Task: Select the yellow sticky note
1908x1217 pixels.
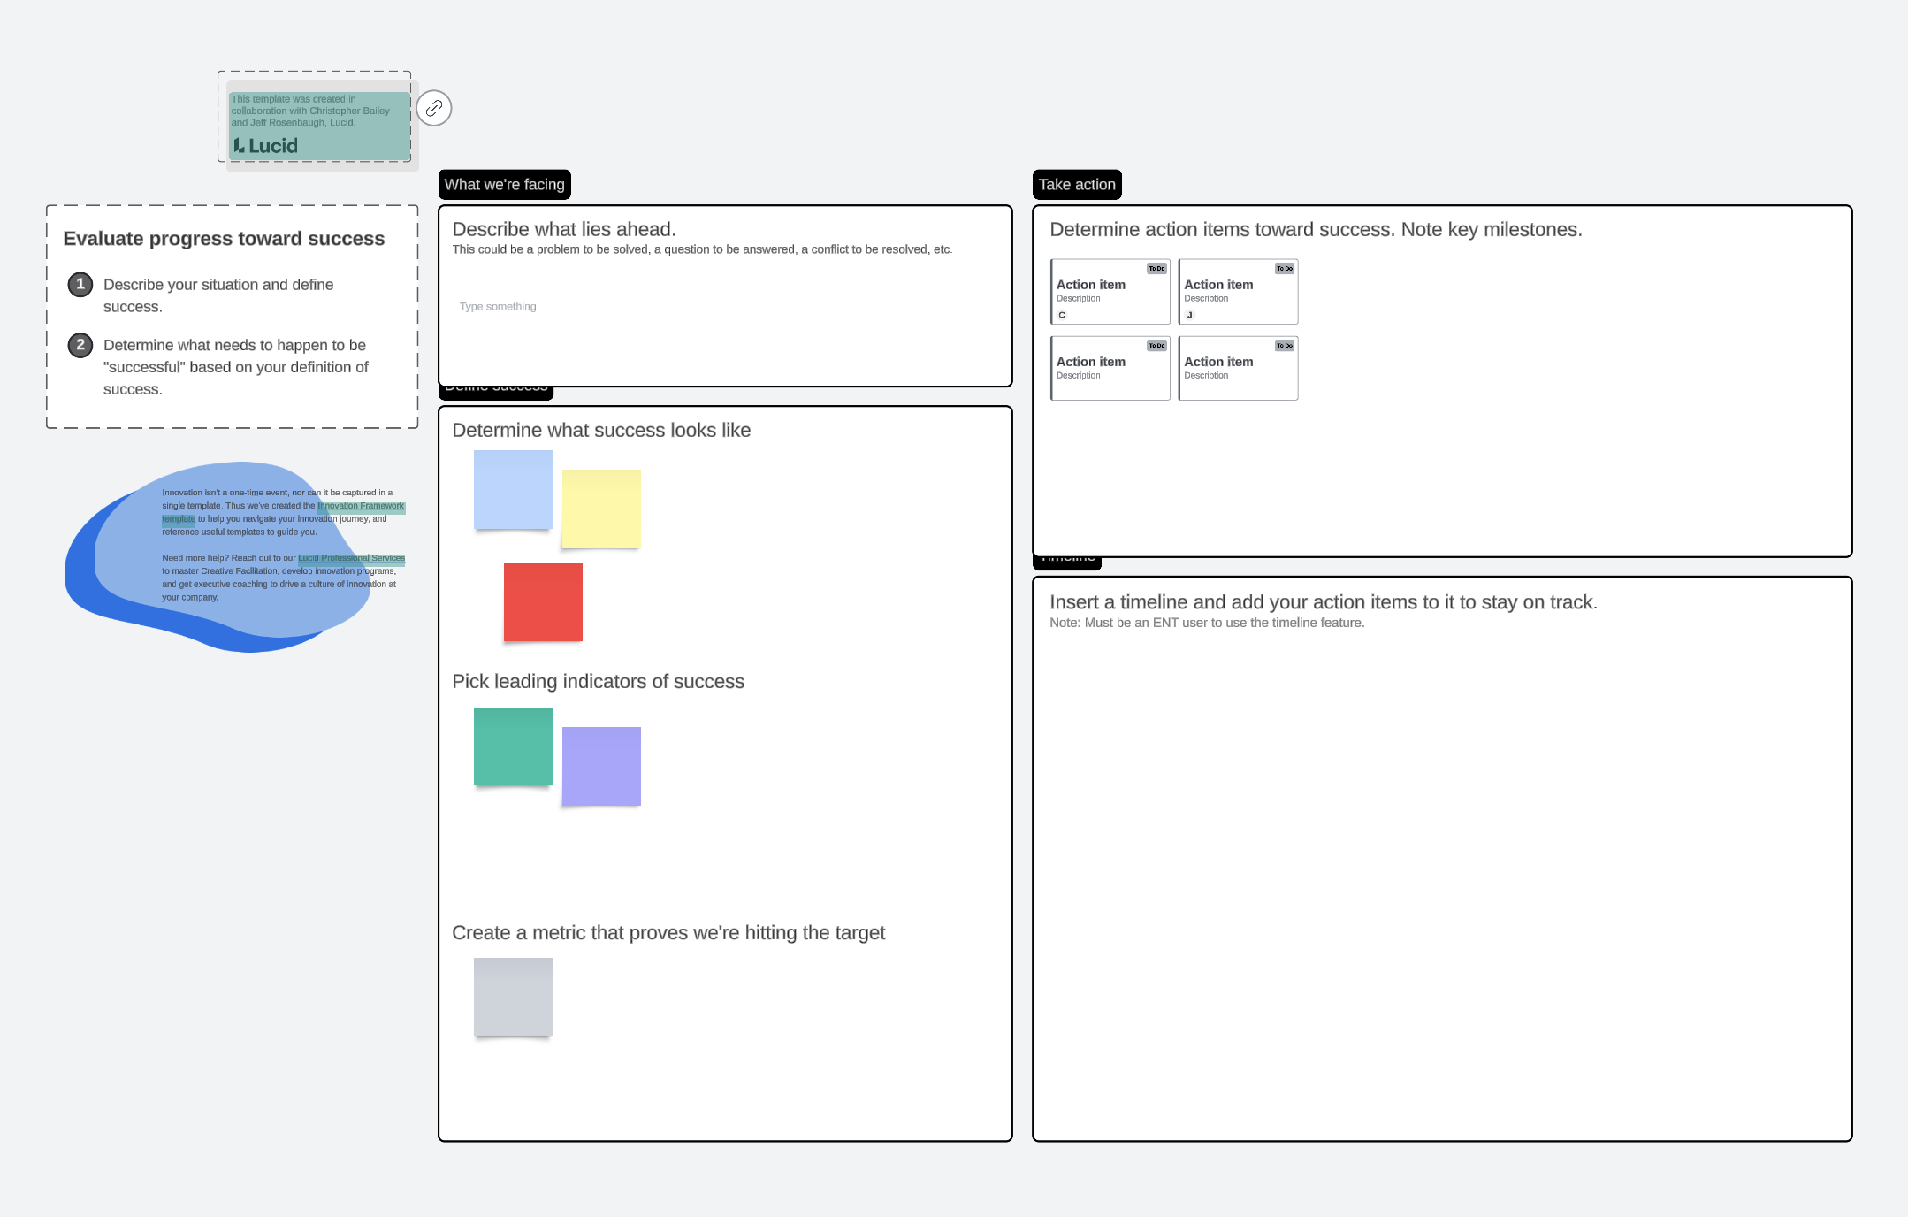Action: click(601, 509)
